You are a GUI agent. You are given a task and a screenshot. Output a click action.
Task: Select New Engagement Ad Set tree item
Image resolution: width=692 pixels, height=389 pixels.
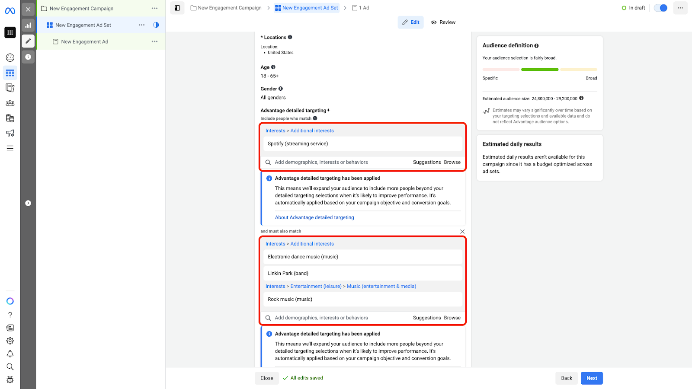pos(83,25)
